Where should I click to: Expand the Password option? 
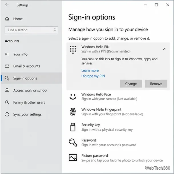point(118,143)
